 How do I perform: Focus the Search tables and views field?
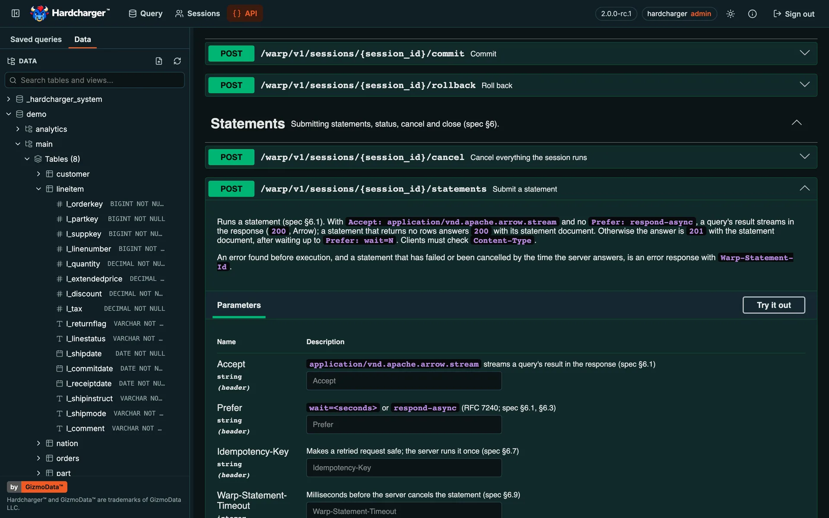95,80
